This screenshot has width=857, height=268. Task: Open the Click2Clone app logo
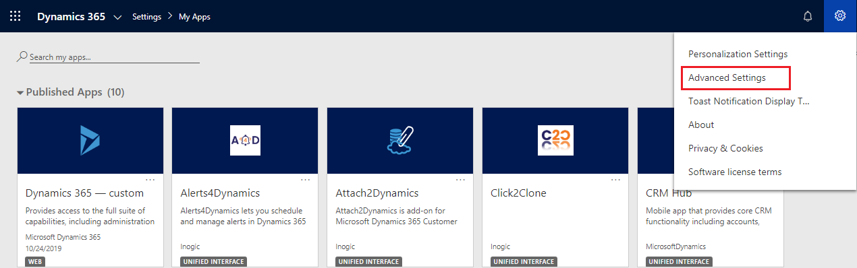coord(555,141)
